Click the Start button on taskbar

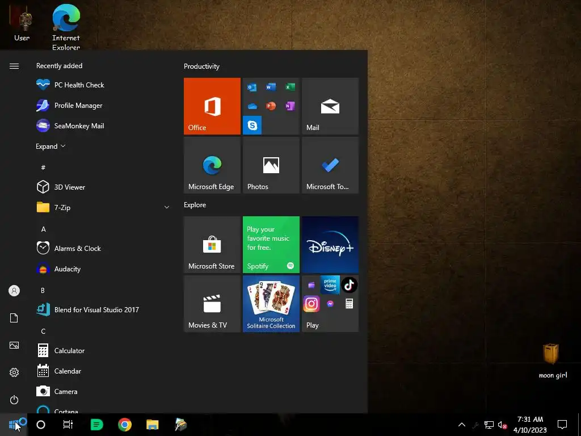click(14, 425)
